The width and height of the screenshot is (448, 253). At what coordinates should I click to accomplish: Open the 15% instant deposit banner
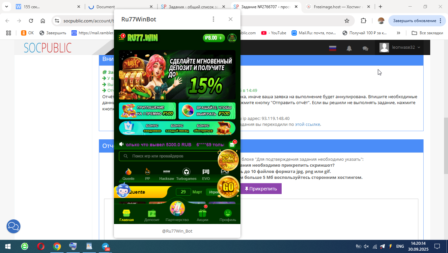click(177, 75)
